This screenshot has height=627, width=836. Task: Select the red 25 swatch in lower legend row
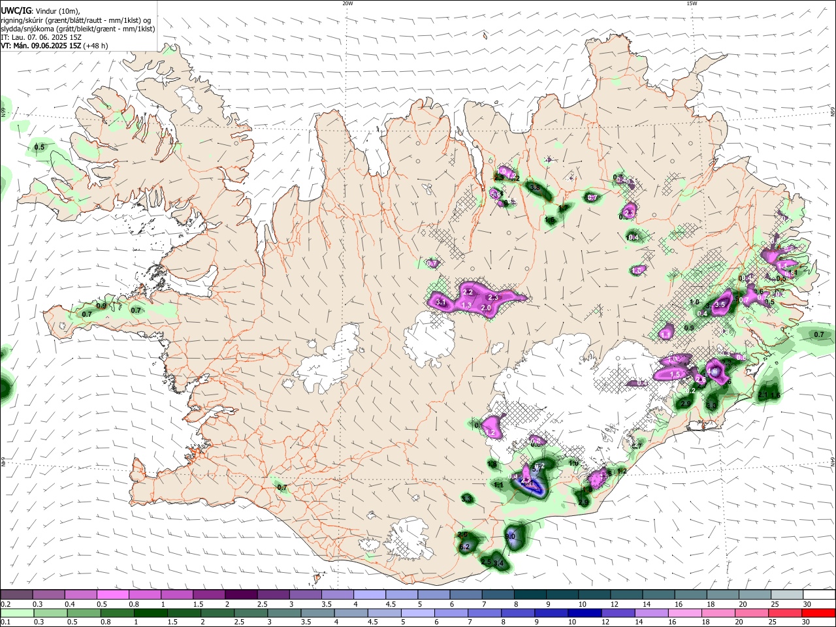[786, 613]
